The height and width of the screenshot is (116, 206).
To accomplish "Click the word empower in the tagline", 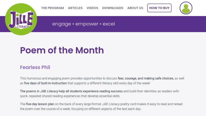I will click(87, 24).
